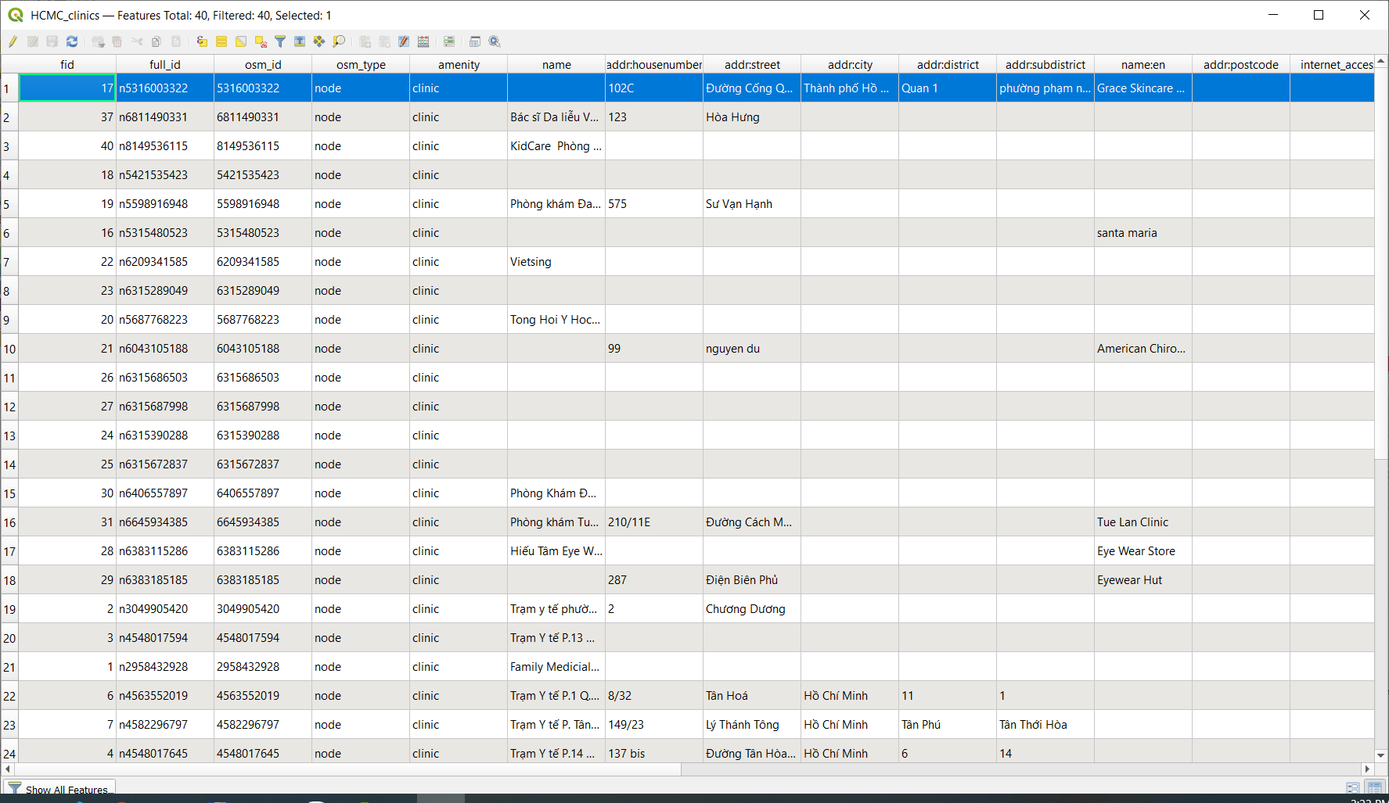Click the district cell 'Quan 1'
Image resolution: width=1389 pixels, height=803 pixels.
click(x=948, y=88)
